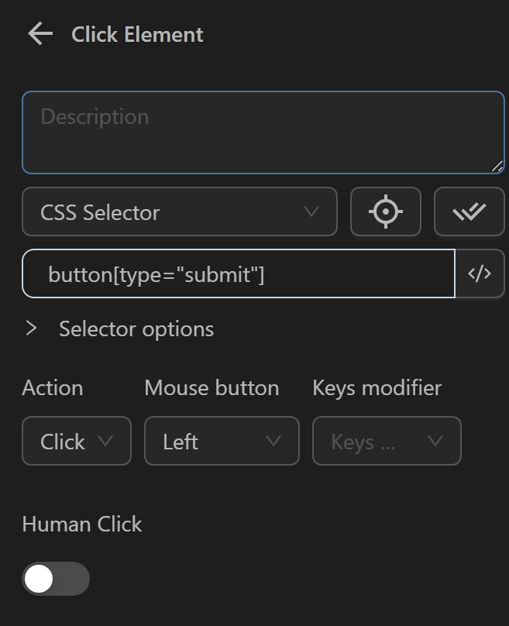Select the crosshair target button beside the selector dropdown
The width and height of the screenshot is (509, 626).
386,212
